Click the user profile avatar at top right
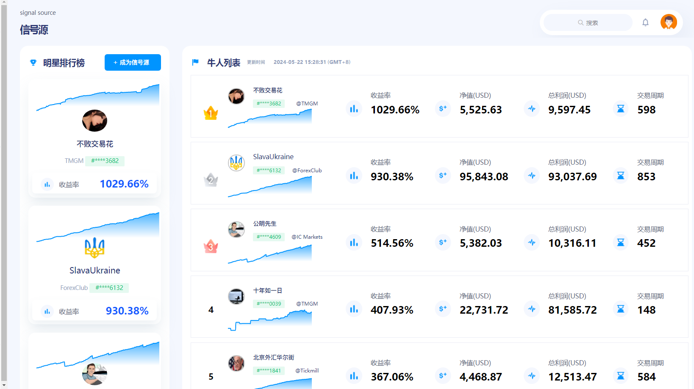 (x=669, y=22)
